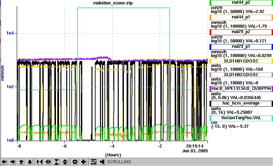
Task: Click the mrem/h y-axis label
Action: click(x=2, y=73)
